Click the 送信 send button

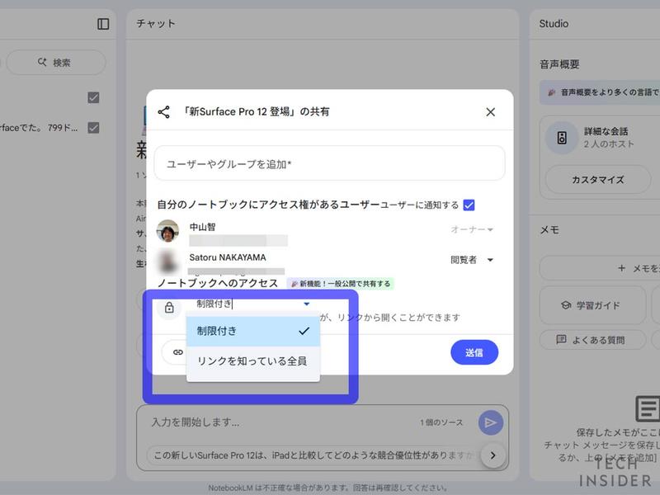(x=474, y=352)
